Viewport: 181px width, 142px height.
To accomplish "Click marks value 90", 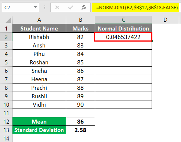I will click(x=80, y=104).
